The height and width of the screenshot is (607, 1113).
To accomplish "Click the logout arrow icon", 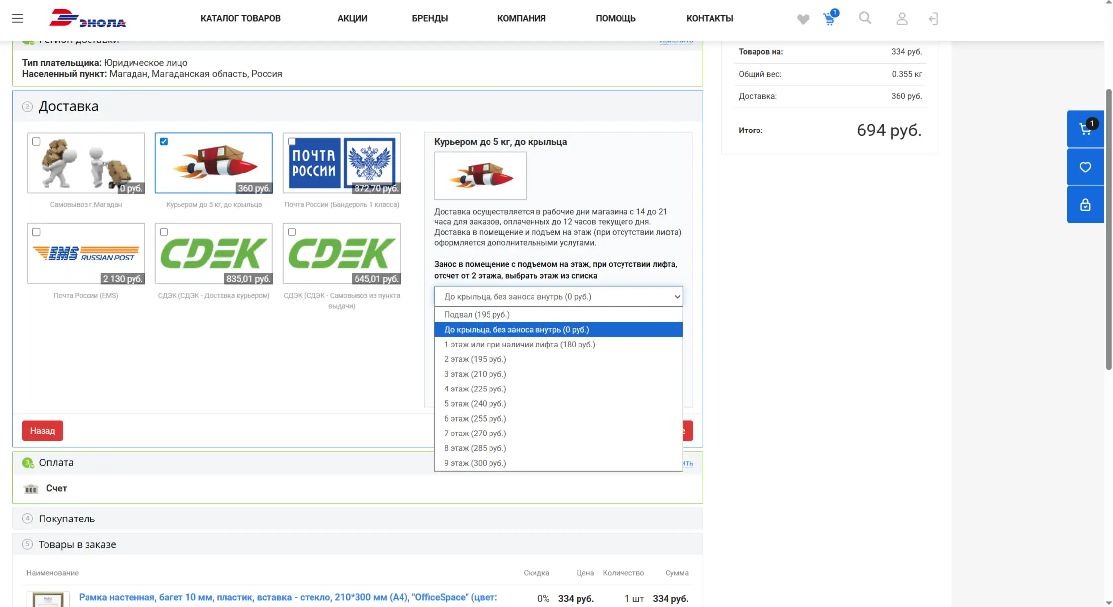I will (933, 19).
